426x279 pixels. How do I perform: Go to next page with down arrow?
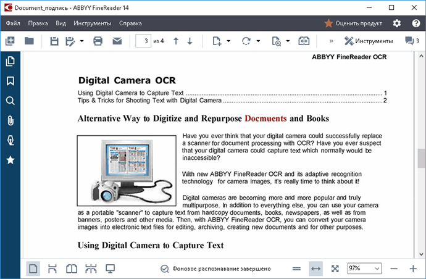coord(190,41)
